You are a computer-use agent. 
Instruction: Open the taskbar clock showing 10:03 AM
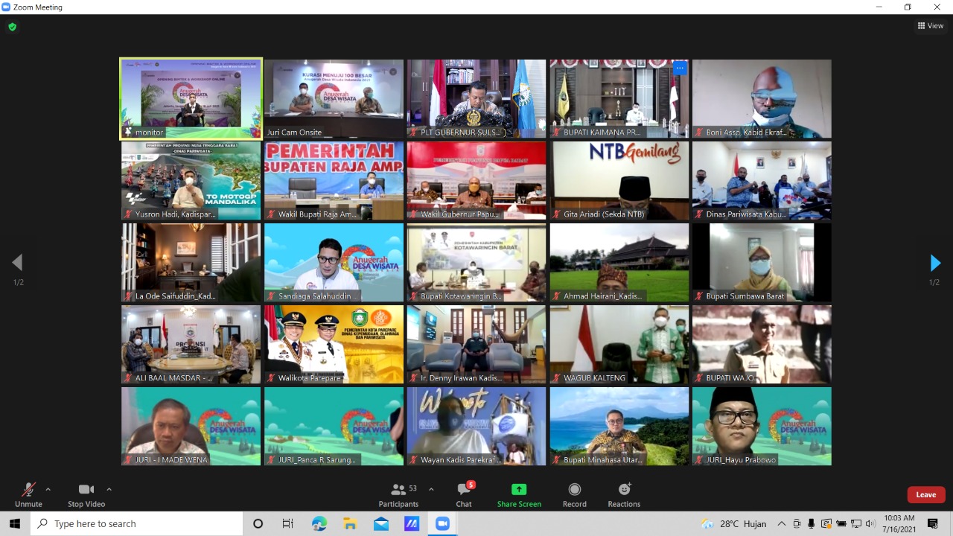(900, 524)
